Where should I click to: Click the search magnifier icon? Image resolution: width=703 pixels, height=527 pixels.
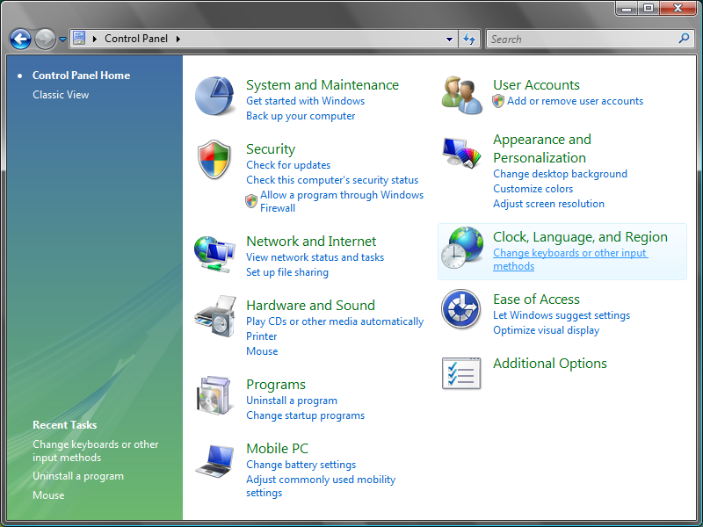(684, 39)
